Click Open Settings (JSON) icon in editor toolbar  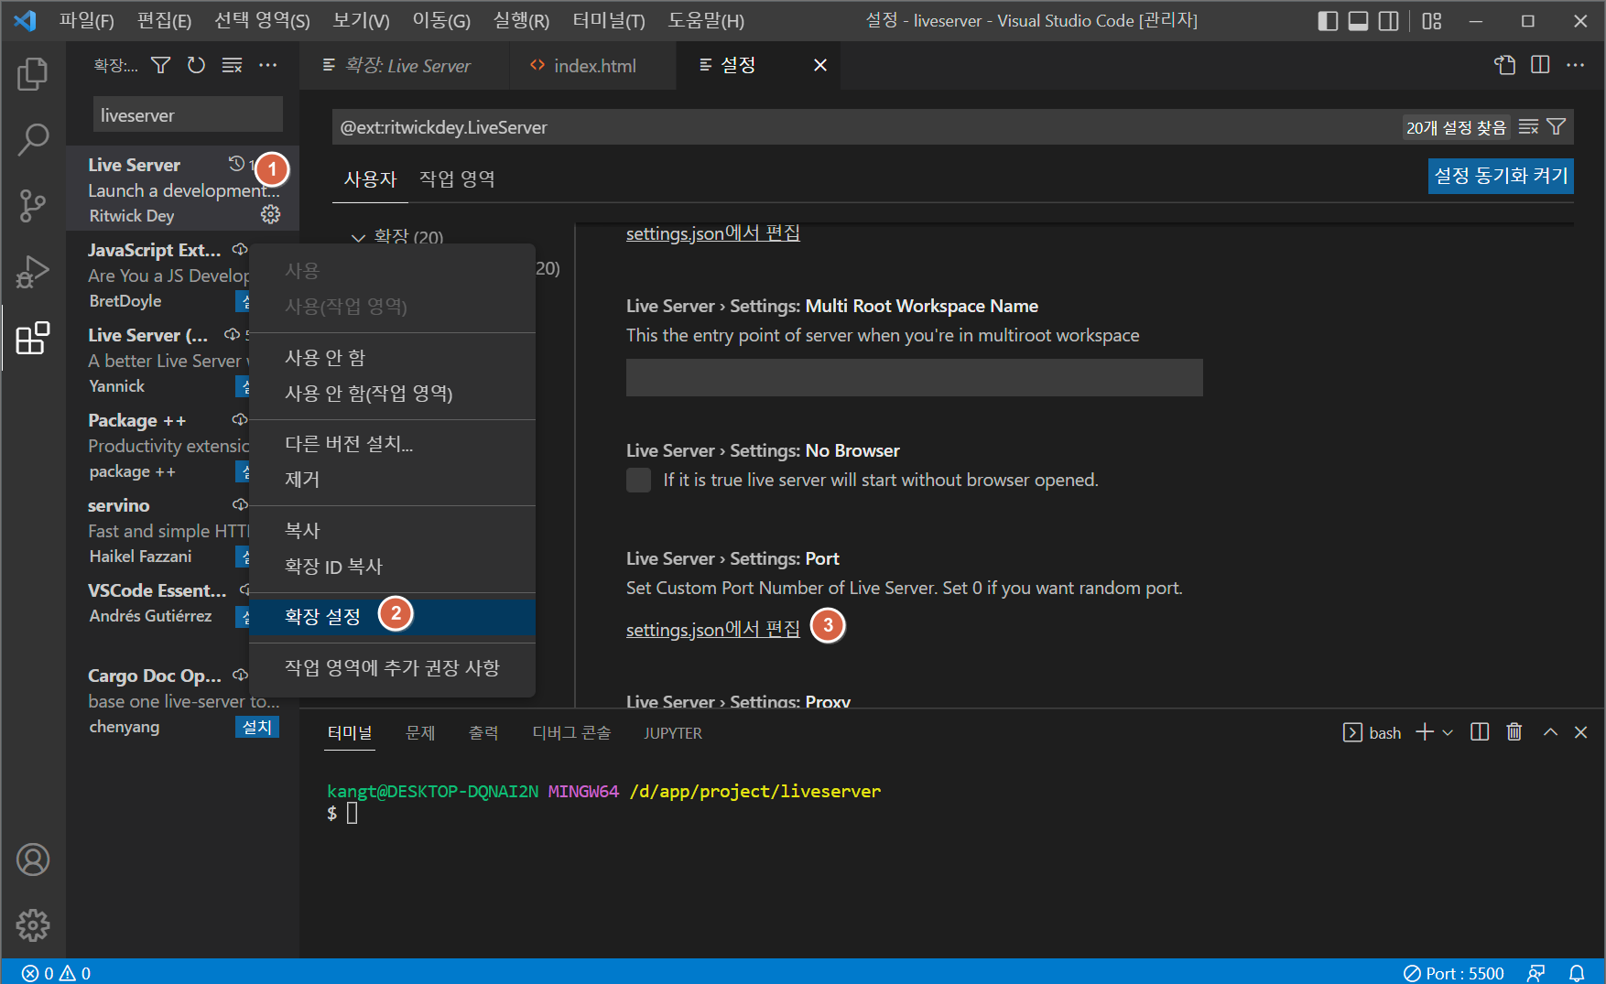click(x=1504, y=65)
